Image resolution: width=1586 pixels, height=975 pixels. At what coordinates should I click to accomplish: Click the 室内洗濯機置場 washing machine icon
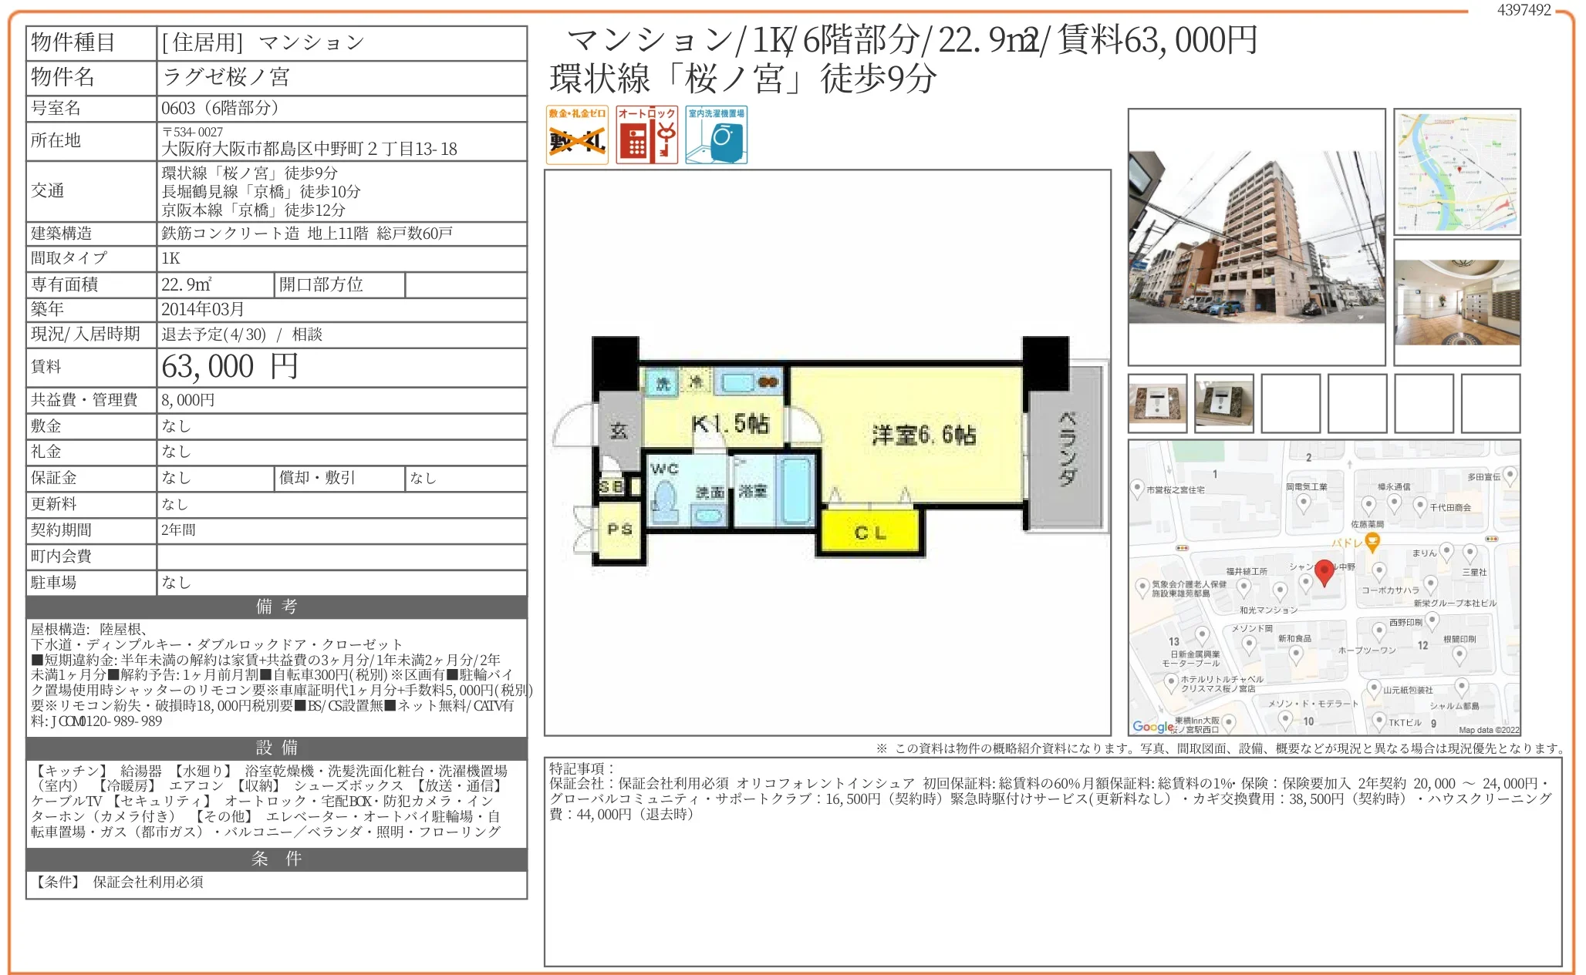click(x=718, y=135)
